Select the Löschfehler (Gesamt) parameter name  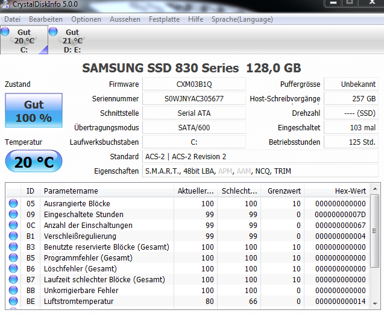(x=80, y=268)
